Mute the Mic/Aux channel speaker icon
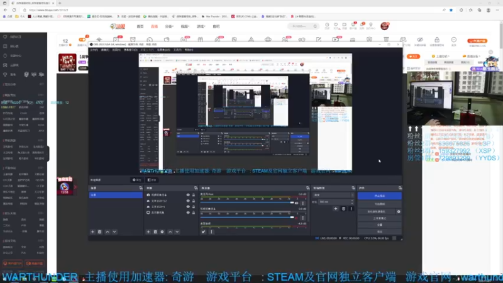Image resolution: width=503 pixels, height=283 pixels. click(297, 203)
